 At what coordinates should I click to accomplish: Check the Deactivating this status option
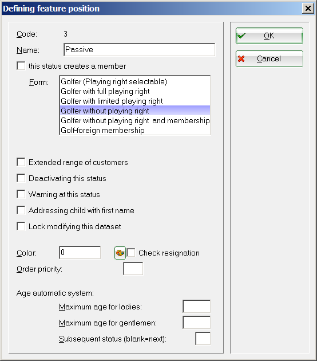coord(21,178)
